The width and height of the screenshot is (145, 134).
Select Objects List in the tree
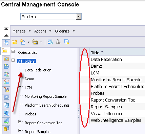pyautogui.click(x=27, y=52)
